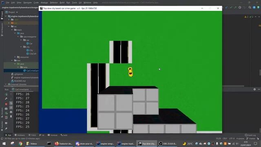This screenshot has height=147, width=261.
Task: Open Search Everywhere magnifier in IDE toolbar
Action: [250, 7]
